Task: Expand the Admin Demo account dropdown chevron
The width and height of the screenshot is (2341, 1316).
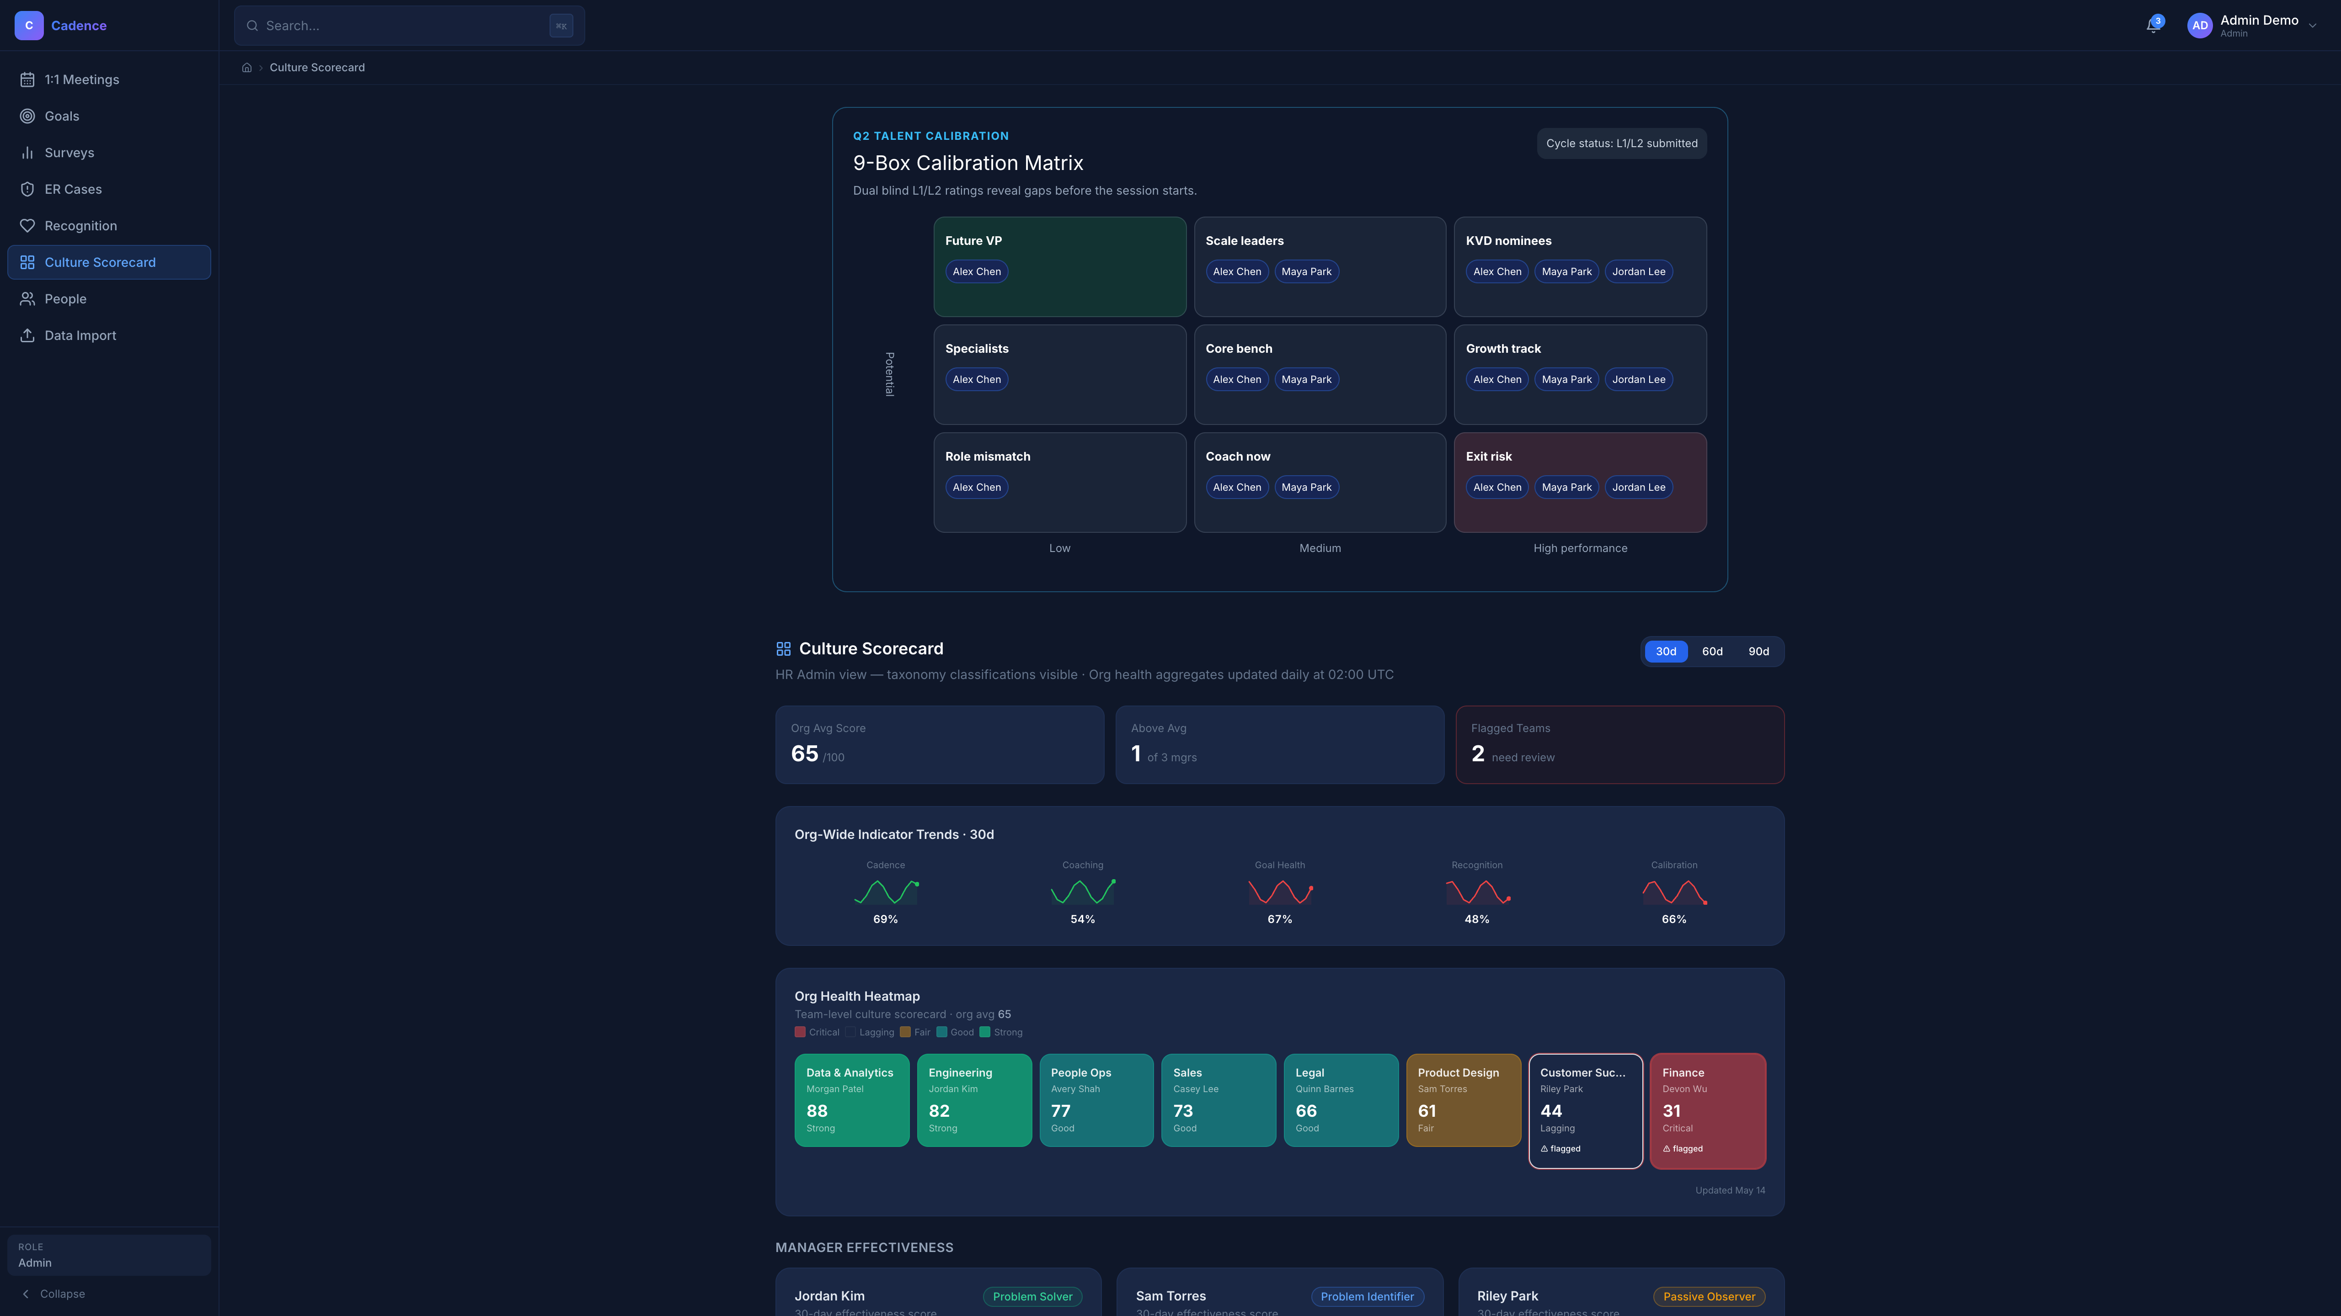Action: click(2313, 26)
